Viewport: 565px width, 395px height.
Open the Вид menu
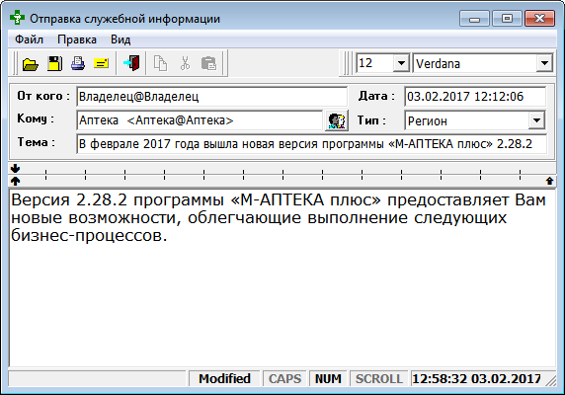(x=121, y=39)
